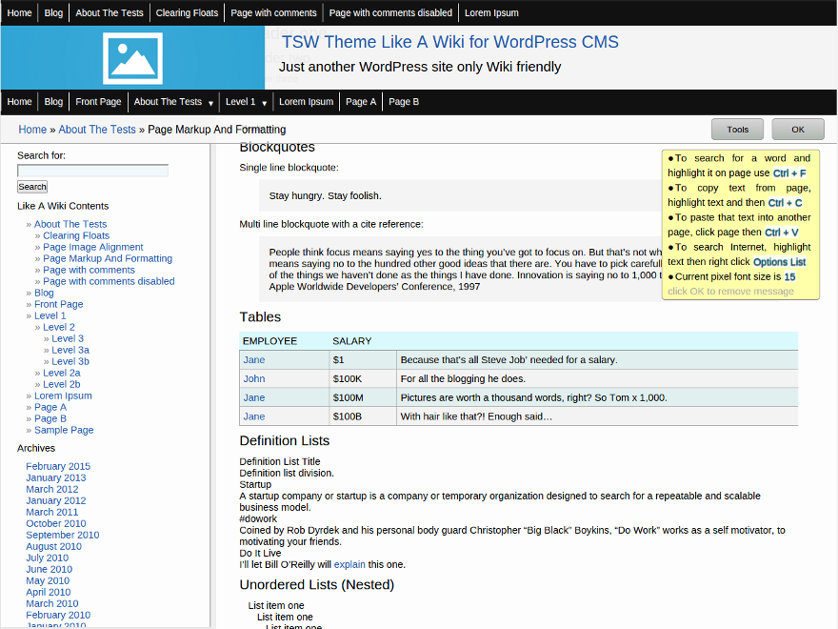838x629 pixels.
Task: Follow the 'explain' link in definition list
Action: click(349, 564)
